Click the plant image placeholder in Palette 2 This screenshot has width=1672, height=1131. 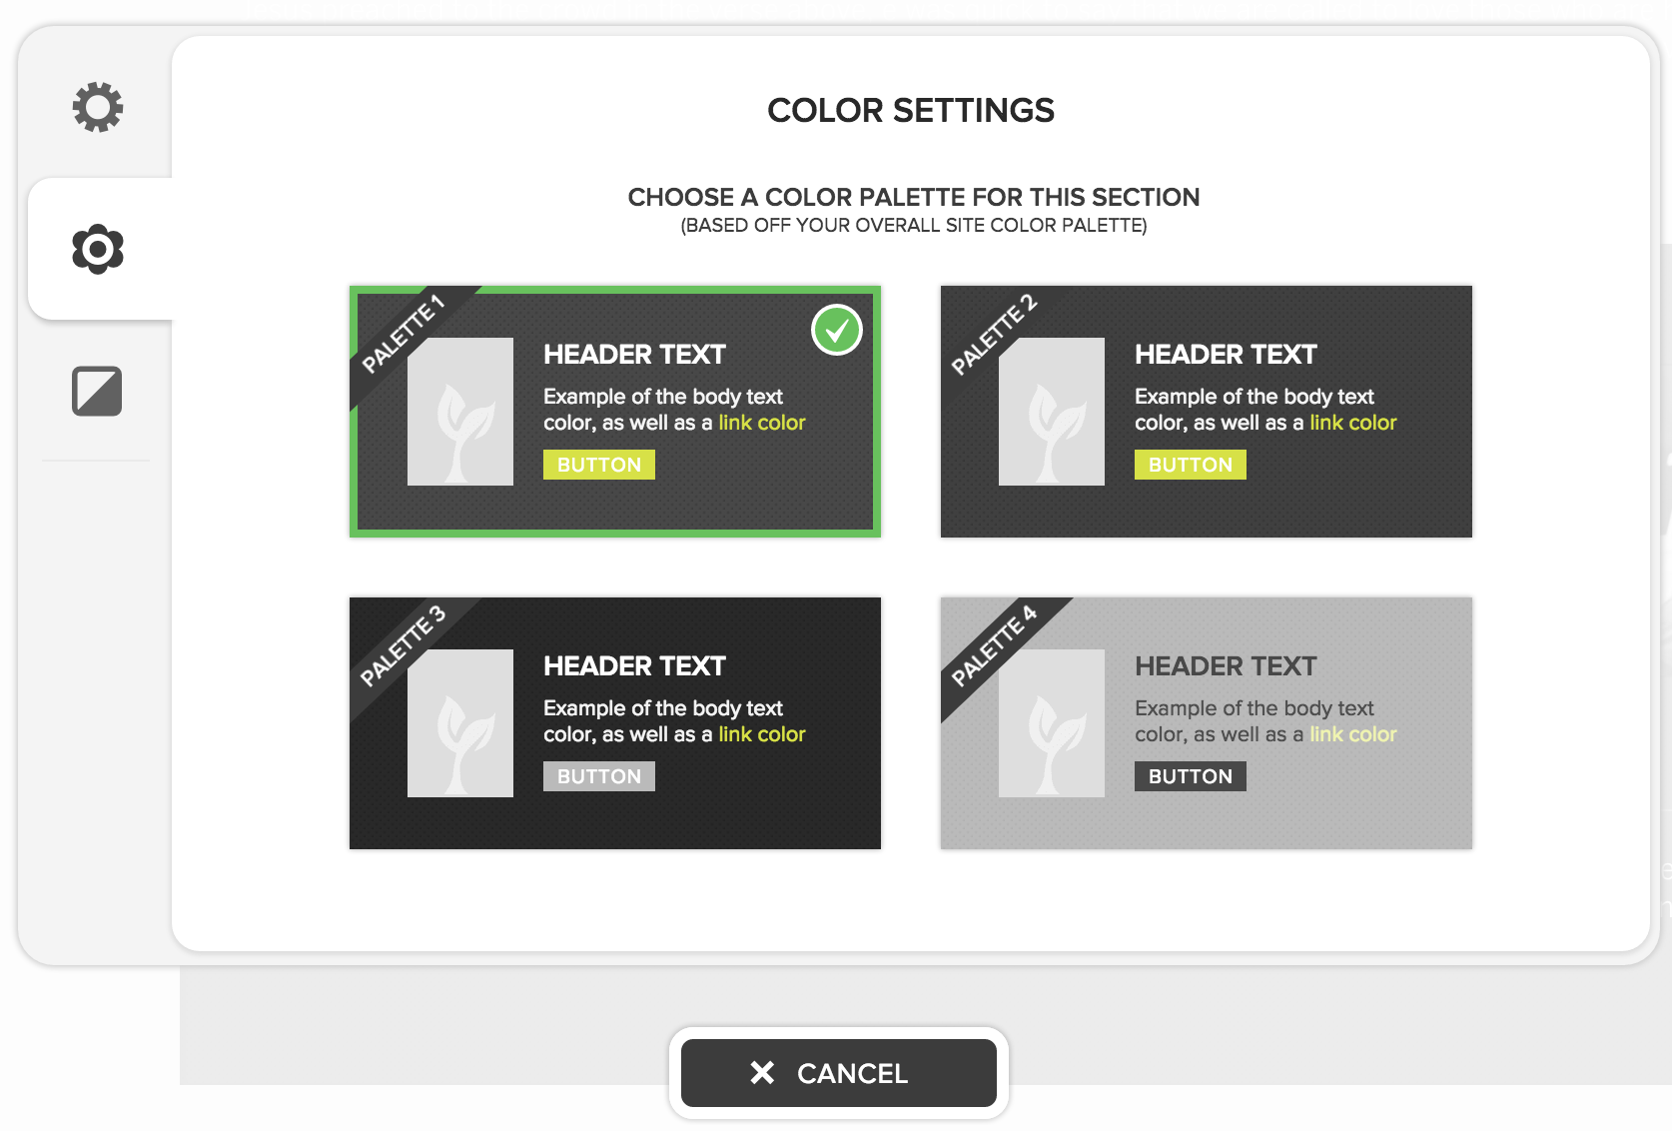(x=1052, y=412)
